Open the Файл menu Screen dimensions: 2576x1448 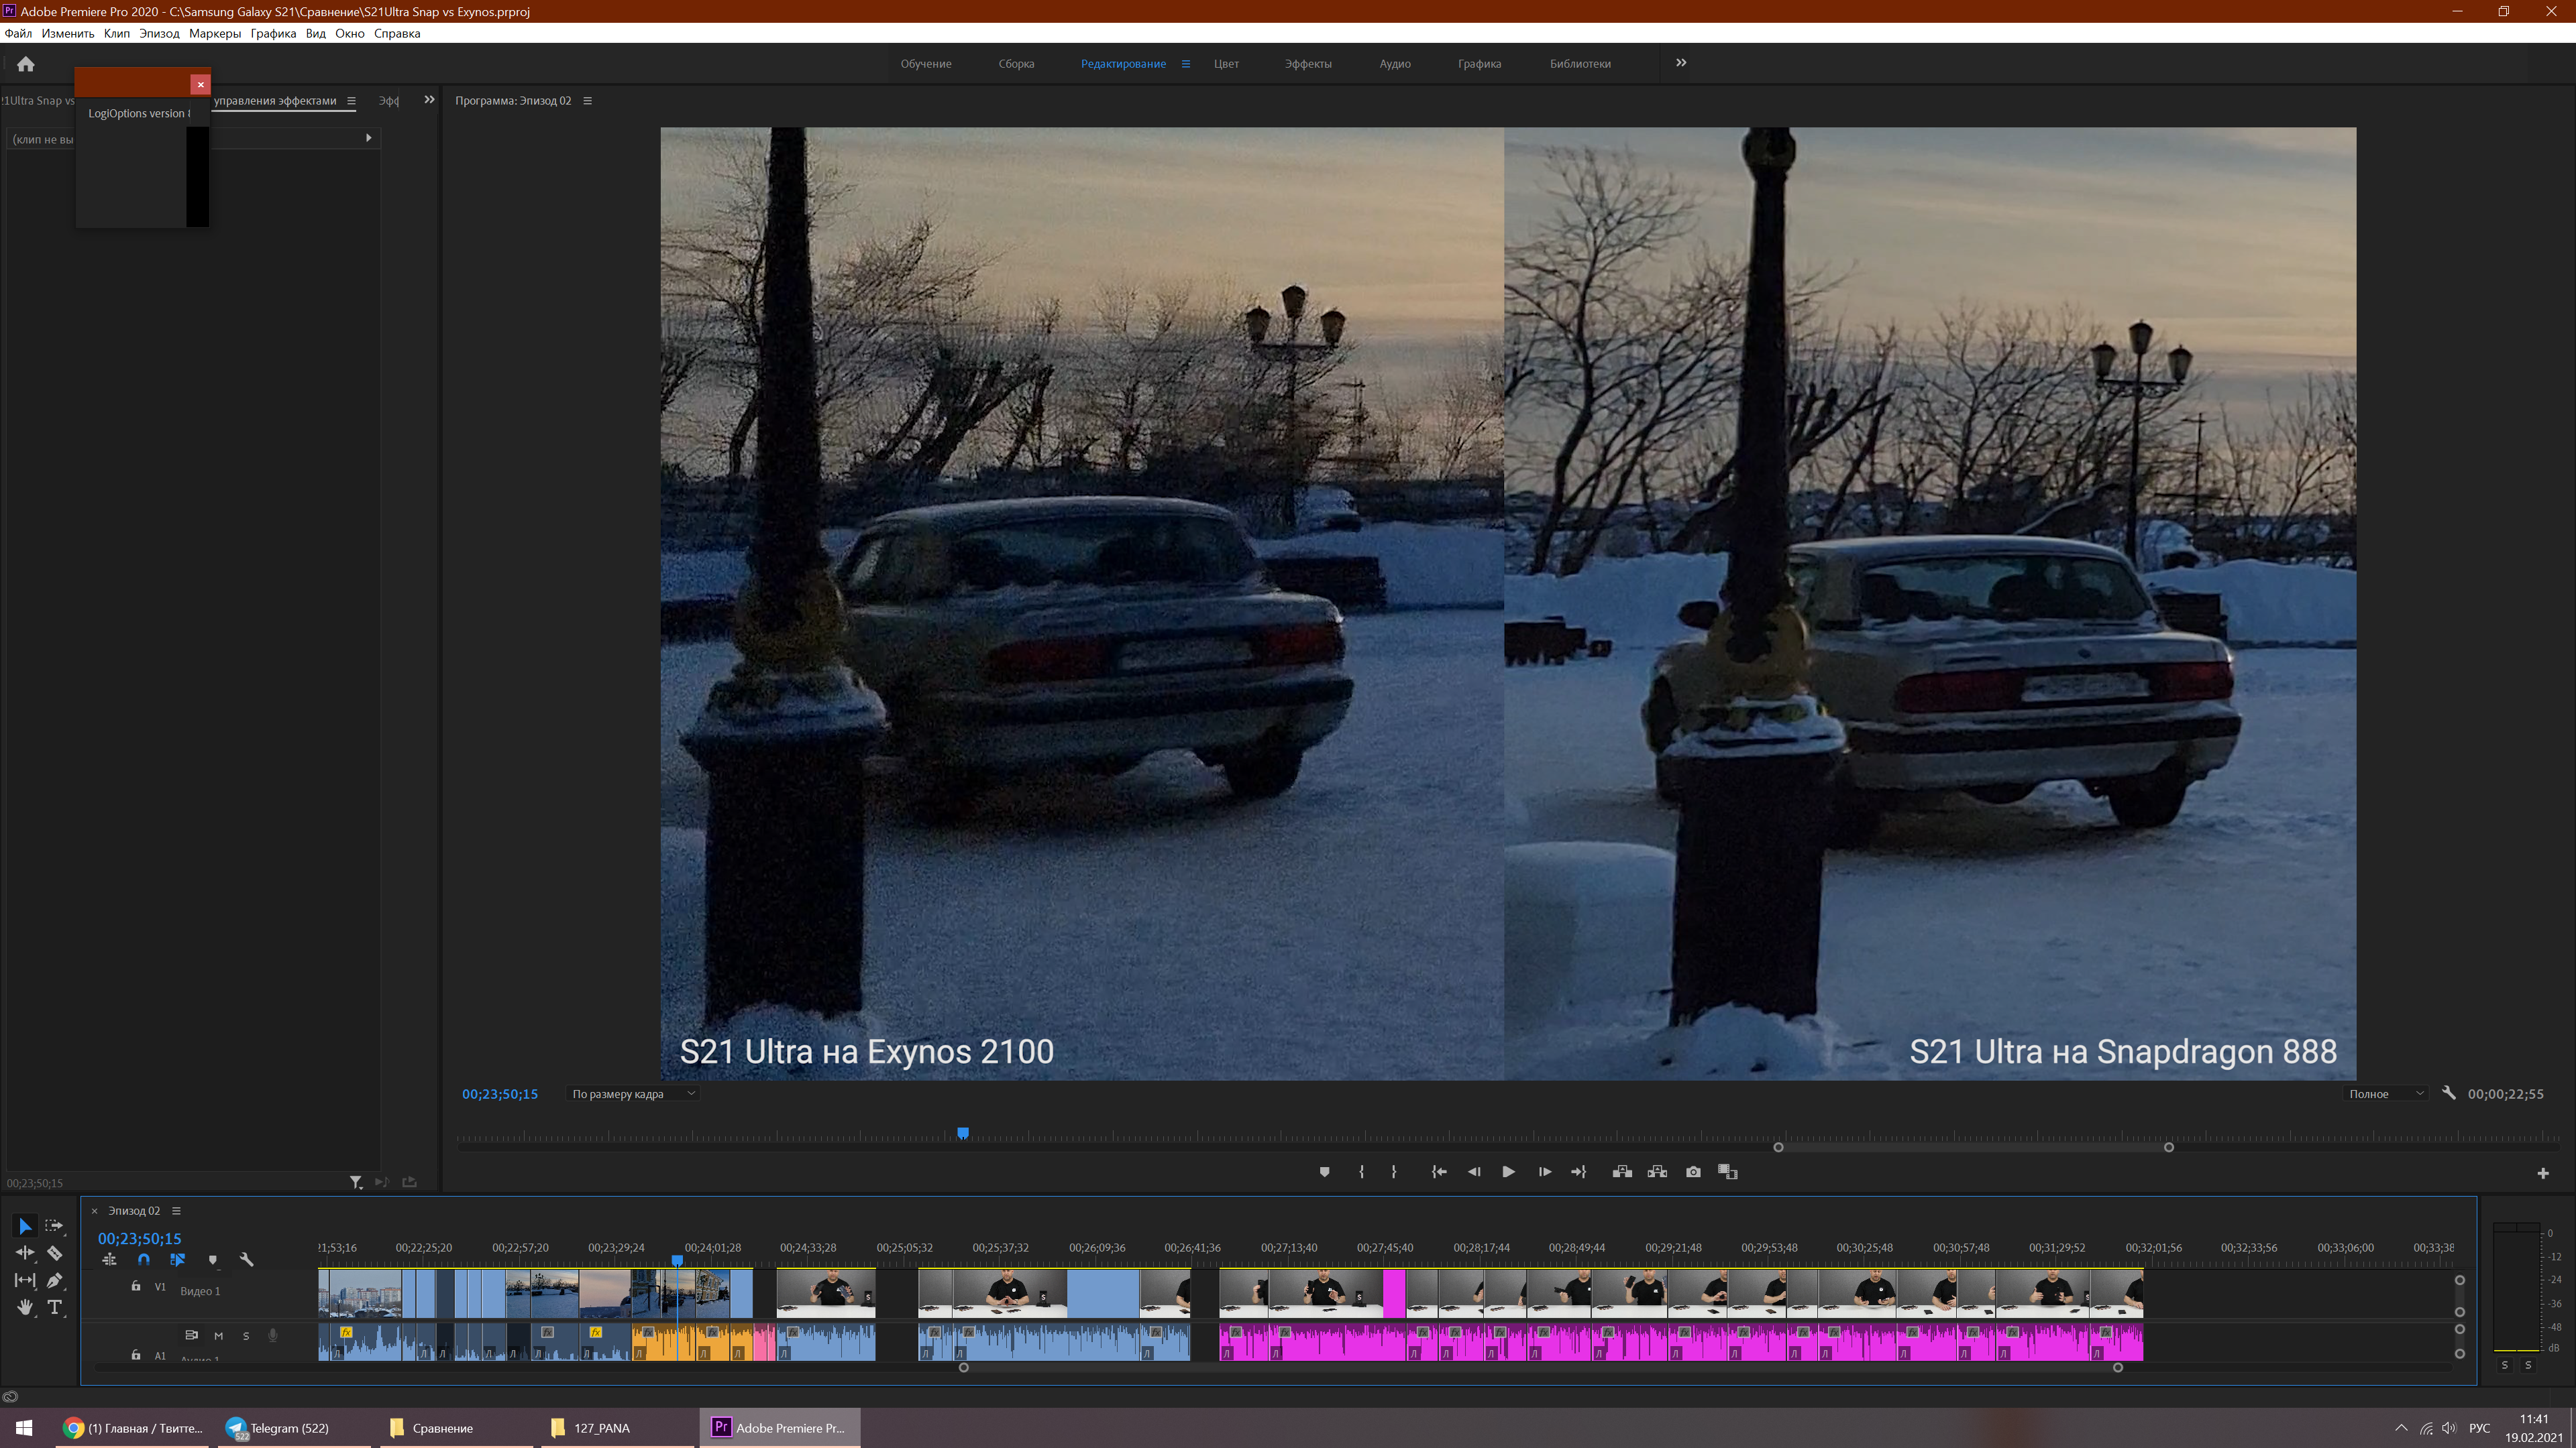[x=18, y=34]
